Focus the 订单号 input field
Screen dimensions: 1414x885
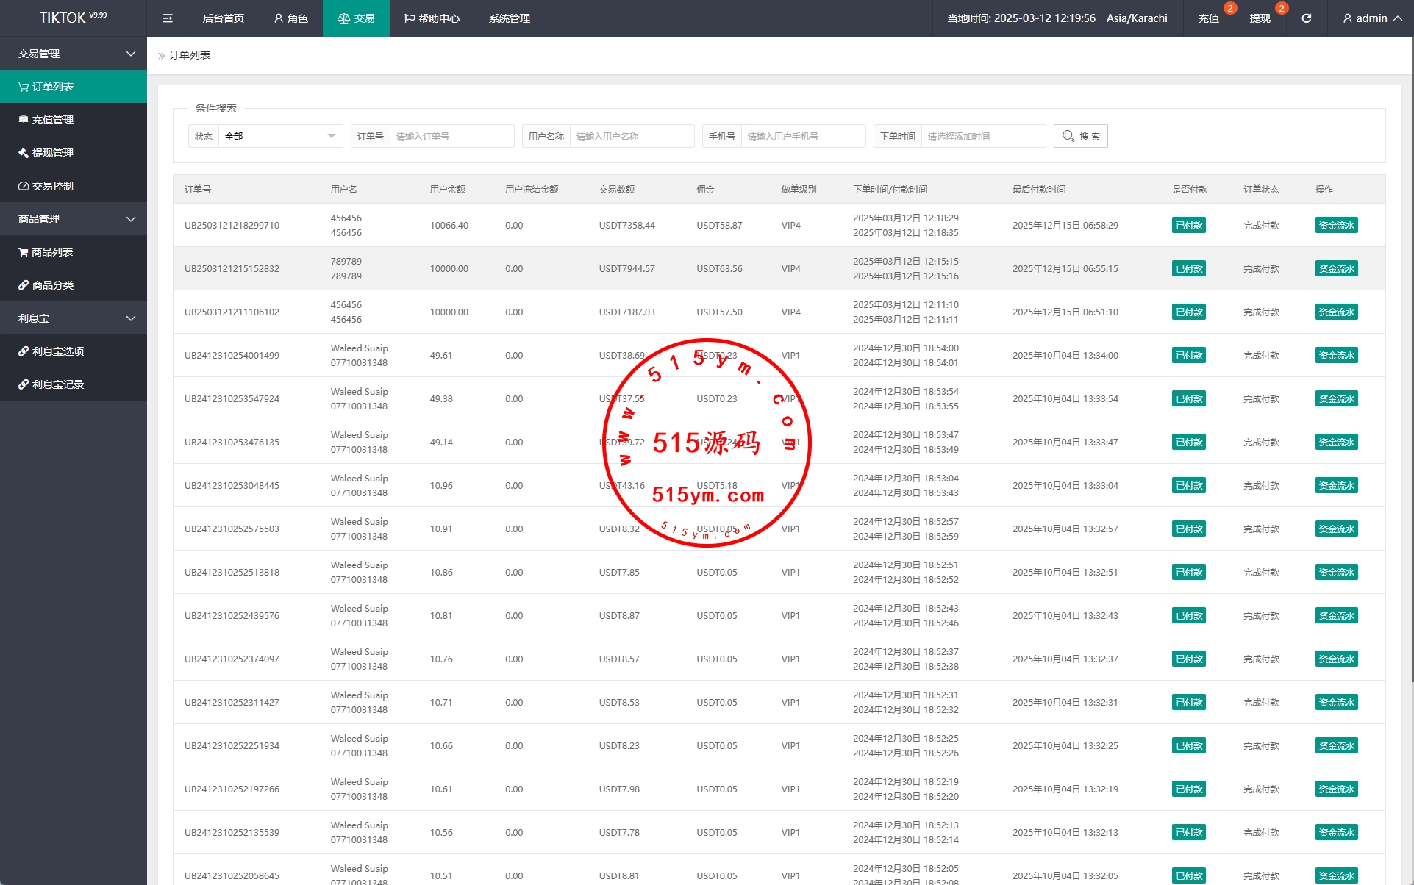pyautogui.click(x=451, y=136)
